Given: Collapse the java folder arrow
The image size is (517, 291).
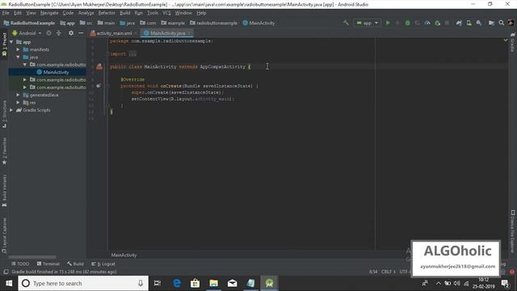Looking at the screenshot, I should pos(18,57).
